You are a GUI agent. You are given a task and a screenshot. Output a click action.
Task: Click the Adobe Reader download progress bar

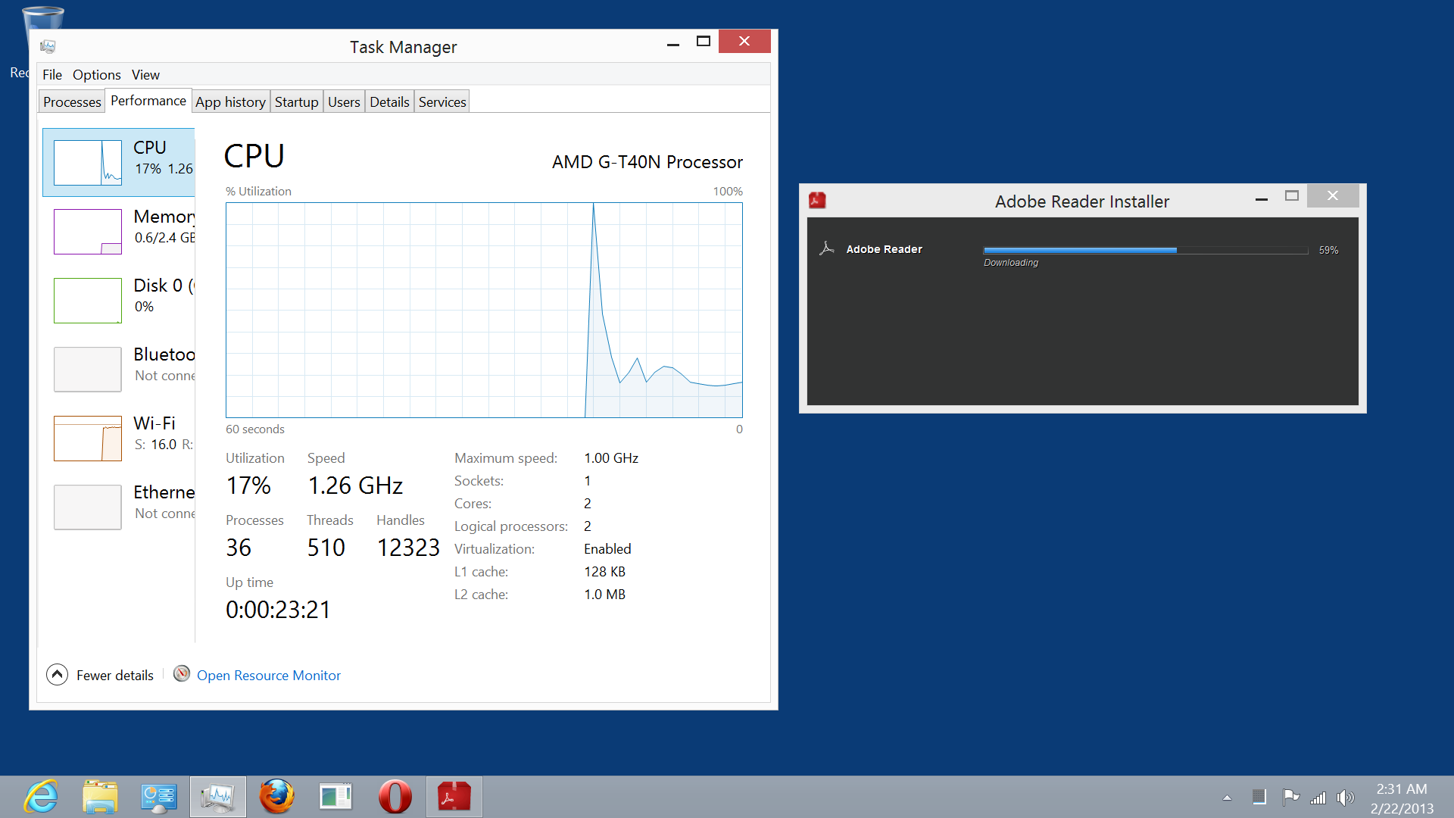point(1145,250)
